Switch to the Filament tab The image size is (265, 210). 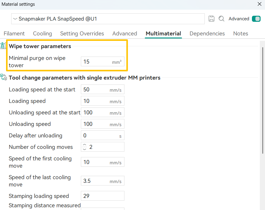14,34
